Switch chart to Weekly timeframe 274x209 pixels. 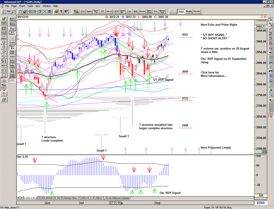[188, 12]
